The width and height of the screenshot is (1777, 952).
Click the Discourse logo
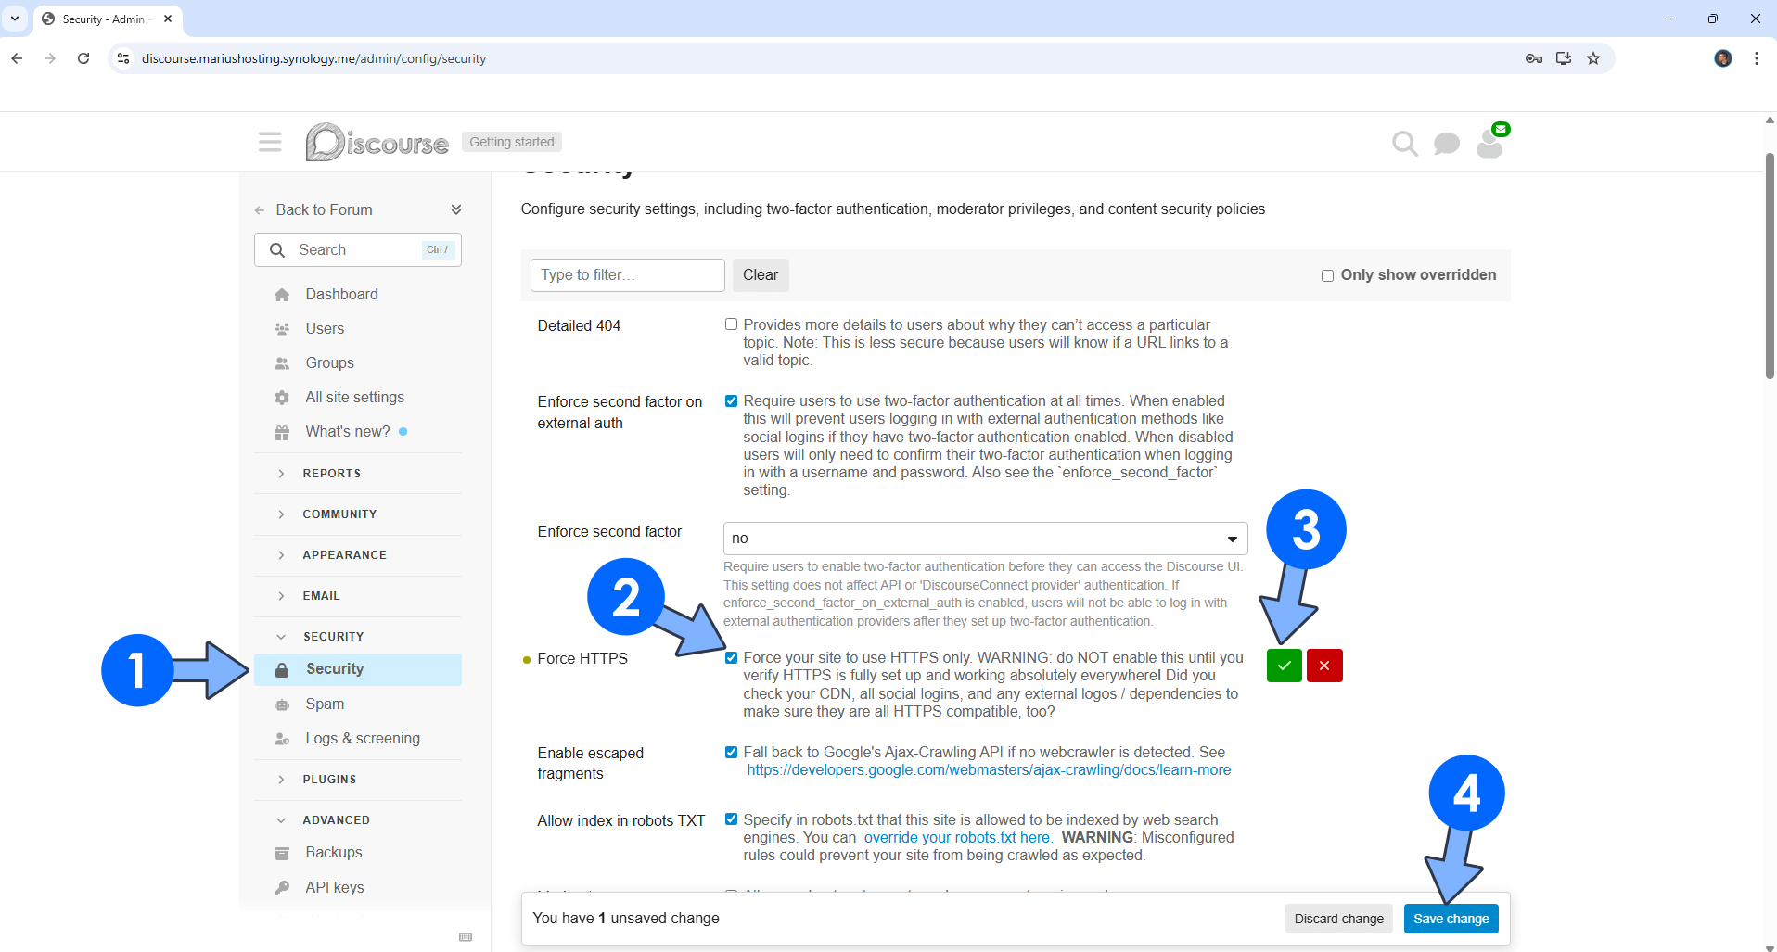pyautogui.click(x=377, y=142)
